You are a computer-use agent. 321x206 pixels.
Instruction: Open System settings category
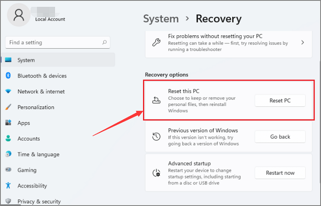(x=58, y=60)
